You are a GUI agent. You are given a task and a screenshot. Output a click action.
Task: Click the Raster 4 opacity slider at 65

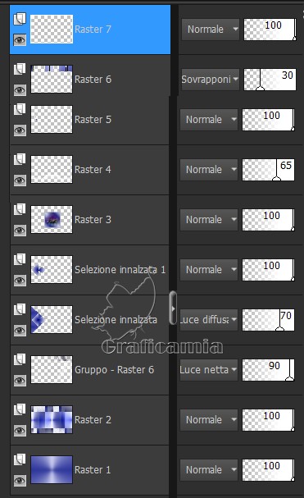[x=268, y=170]
